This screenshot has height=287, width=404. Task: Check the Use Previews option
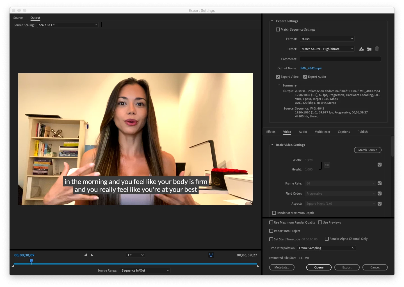[x=320, y=222]
